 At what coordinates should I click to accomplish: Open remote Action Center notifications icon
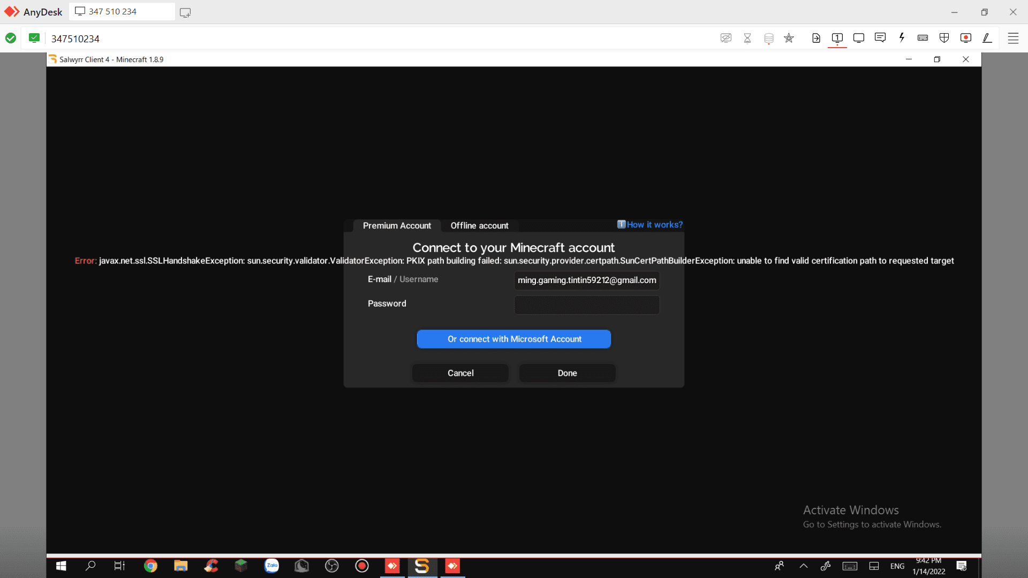click(x=962, y=566)
